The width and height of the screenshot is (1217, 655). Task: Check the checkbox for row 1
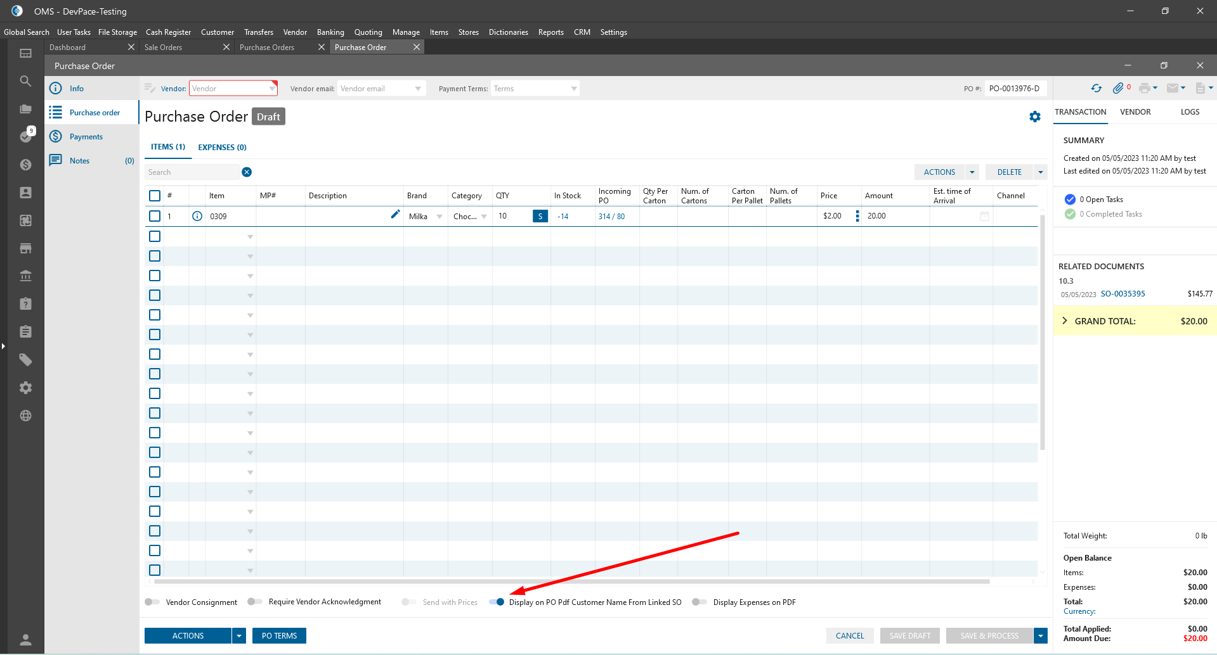coord(155,216)
